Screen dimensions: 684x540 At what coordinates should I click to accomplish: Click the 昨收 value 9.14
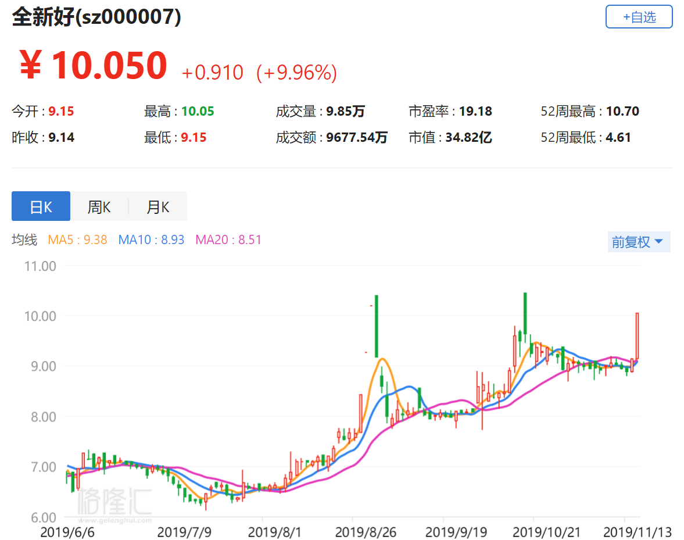coord(61,137)
